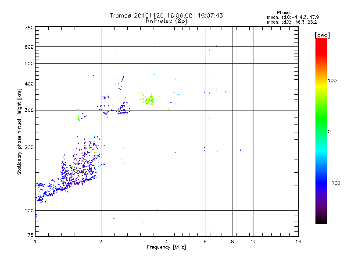Select the 'RwPretec (8p)' subtitle
Image resolution: width=351 pixels, height=263 pixels.
point(166,21)
